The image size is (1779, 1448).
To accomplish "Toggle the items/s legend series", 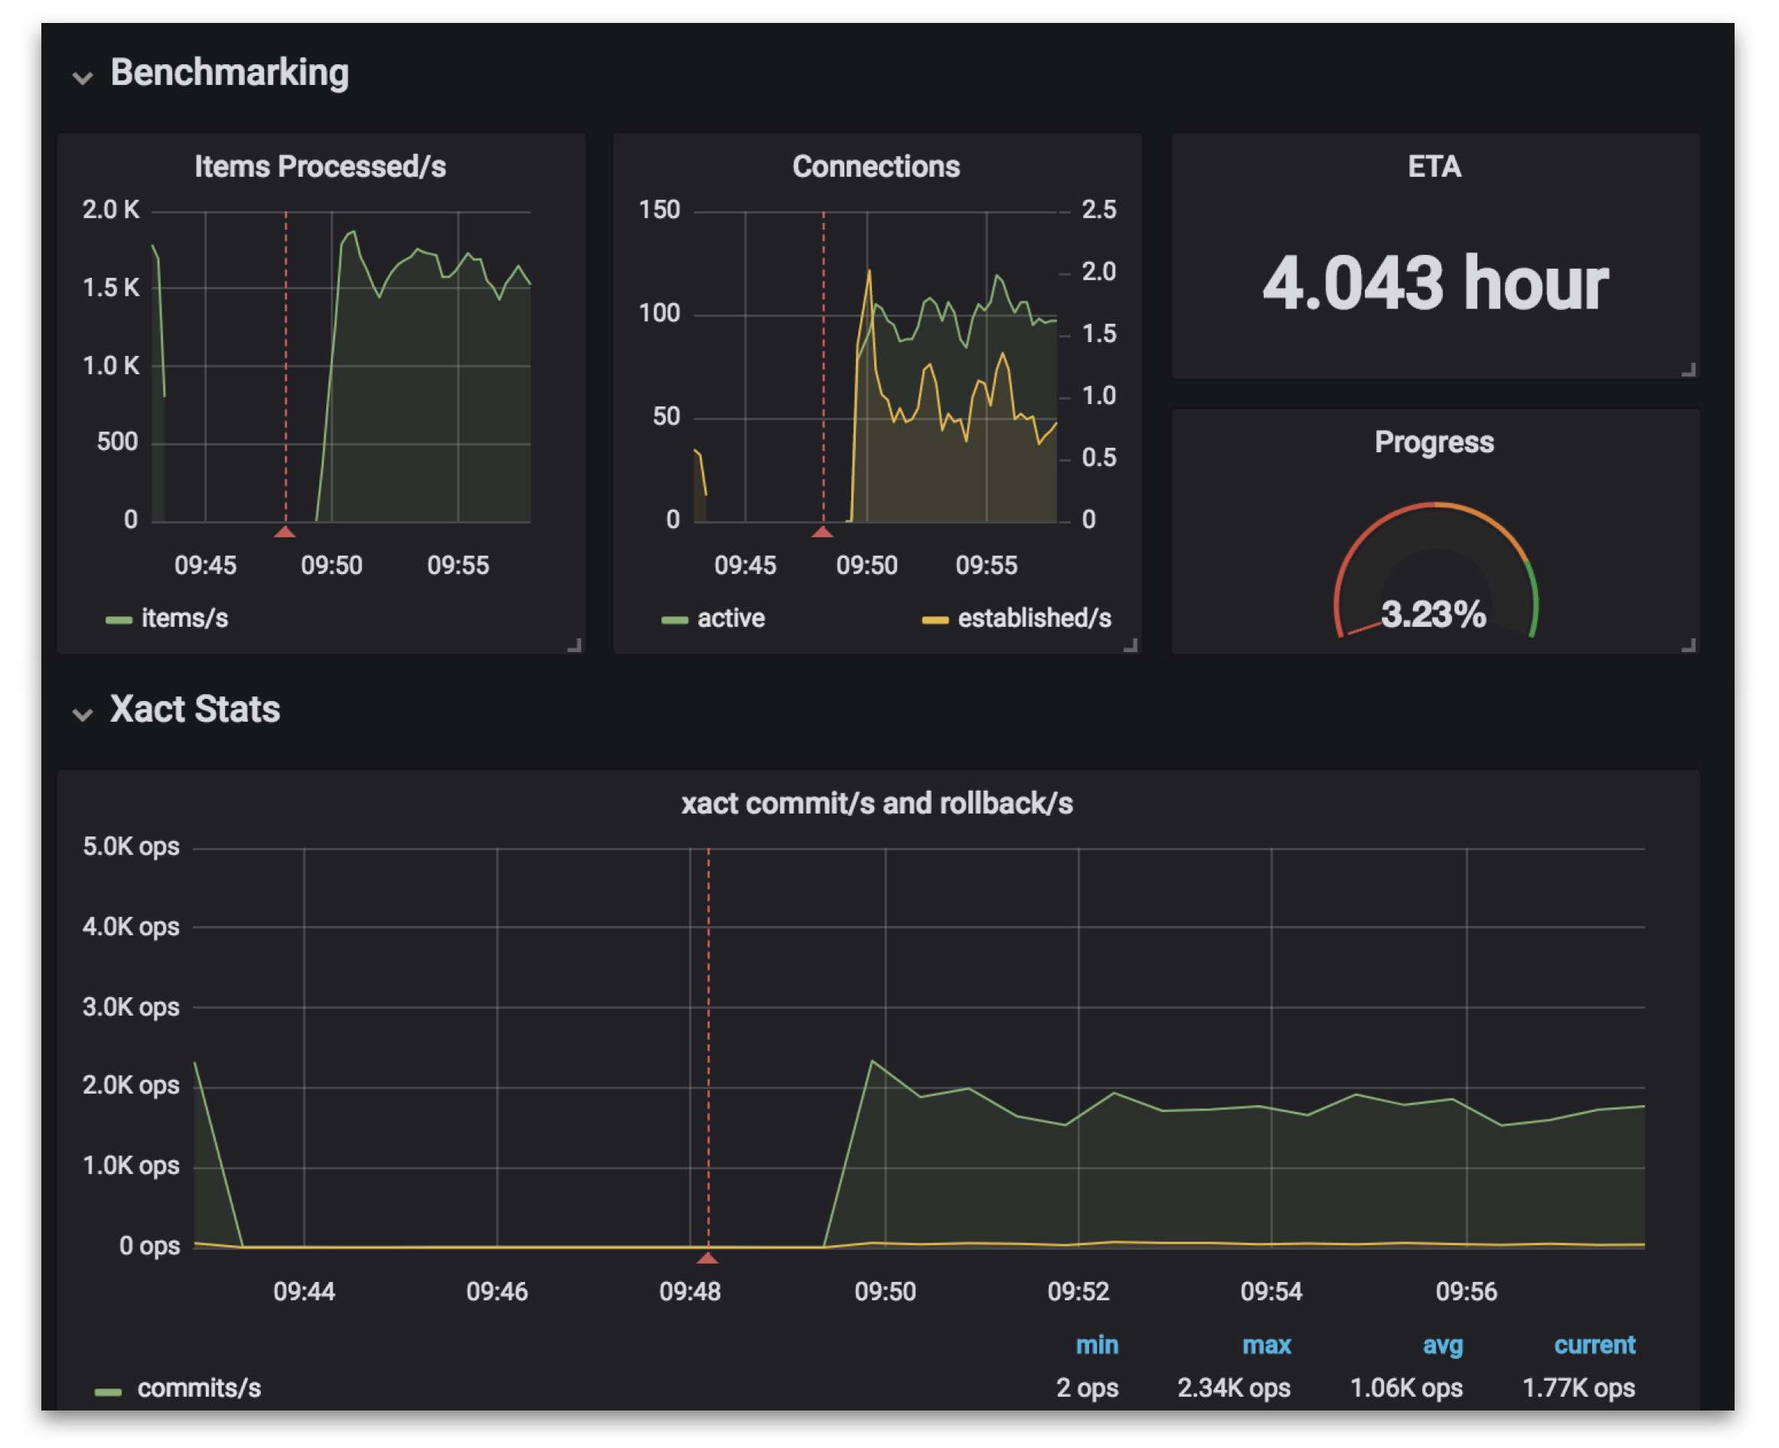I will [x=184, y=618].
